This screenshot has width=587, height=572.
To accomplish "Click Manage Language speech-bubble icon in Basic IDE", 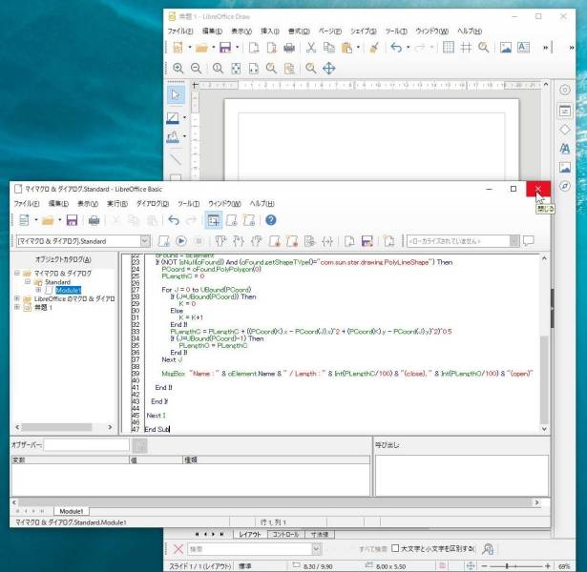I will pyautogui.click(x=529, y=241).
